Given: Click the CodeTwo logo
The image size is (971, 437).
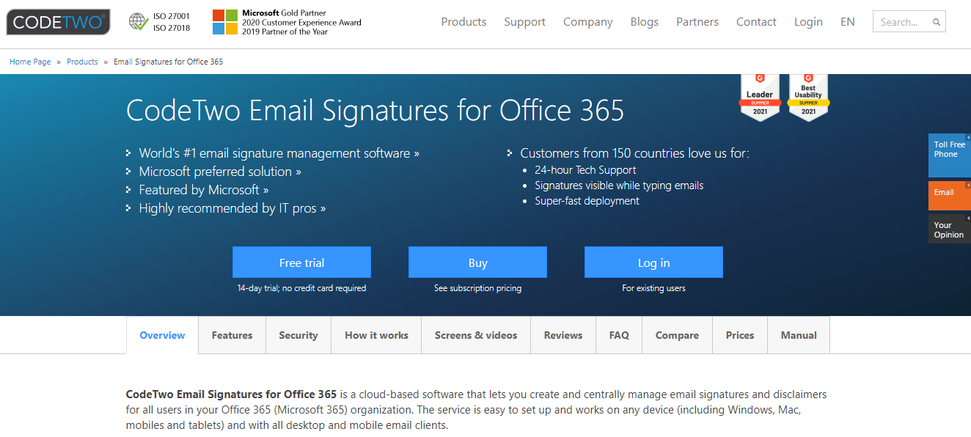Looking at the screenshot, I should click(59, 22).
